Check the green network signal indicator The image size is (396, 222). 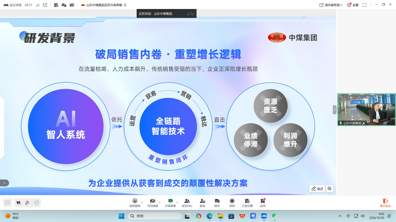(37, 5)
